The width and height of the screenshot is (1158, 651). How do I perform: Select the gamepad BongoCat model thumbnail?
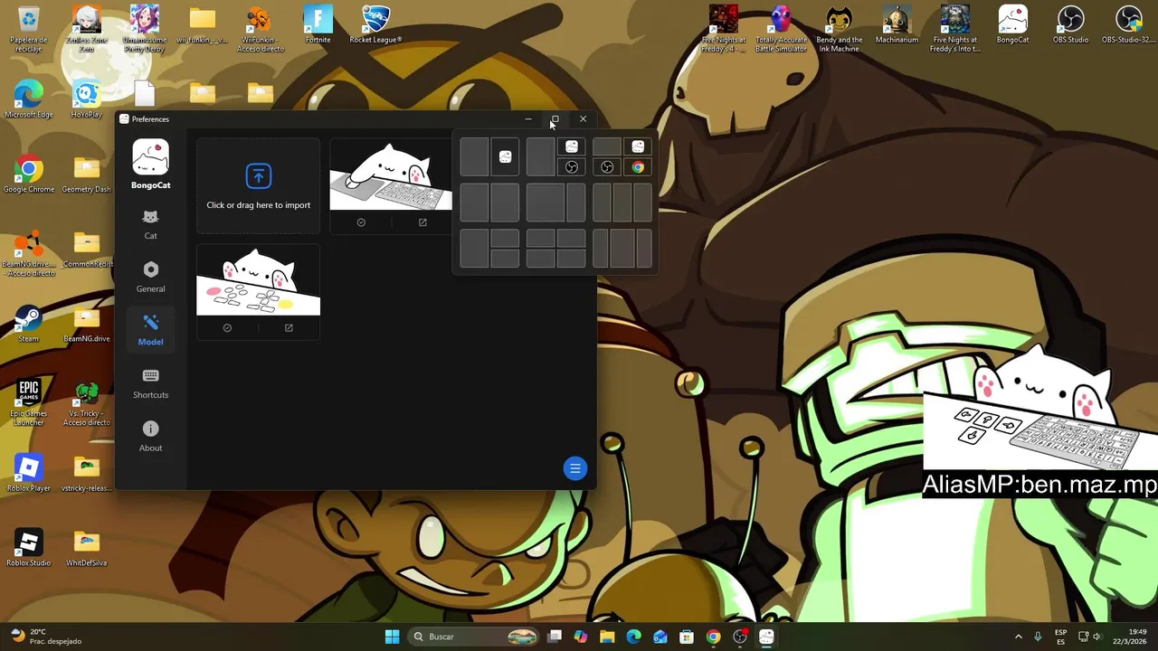[x=258, y=280]
